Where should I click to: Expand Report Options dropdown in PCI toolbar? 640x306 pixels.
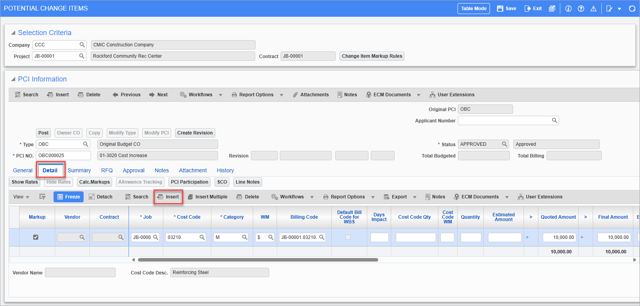pyautogui.click(x=281, y=95)
